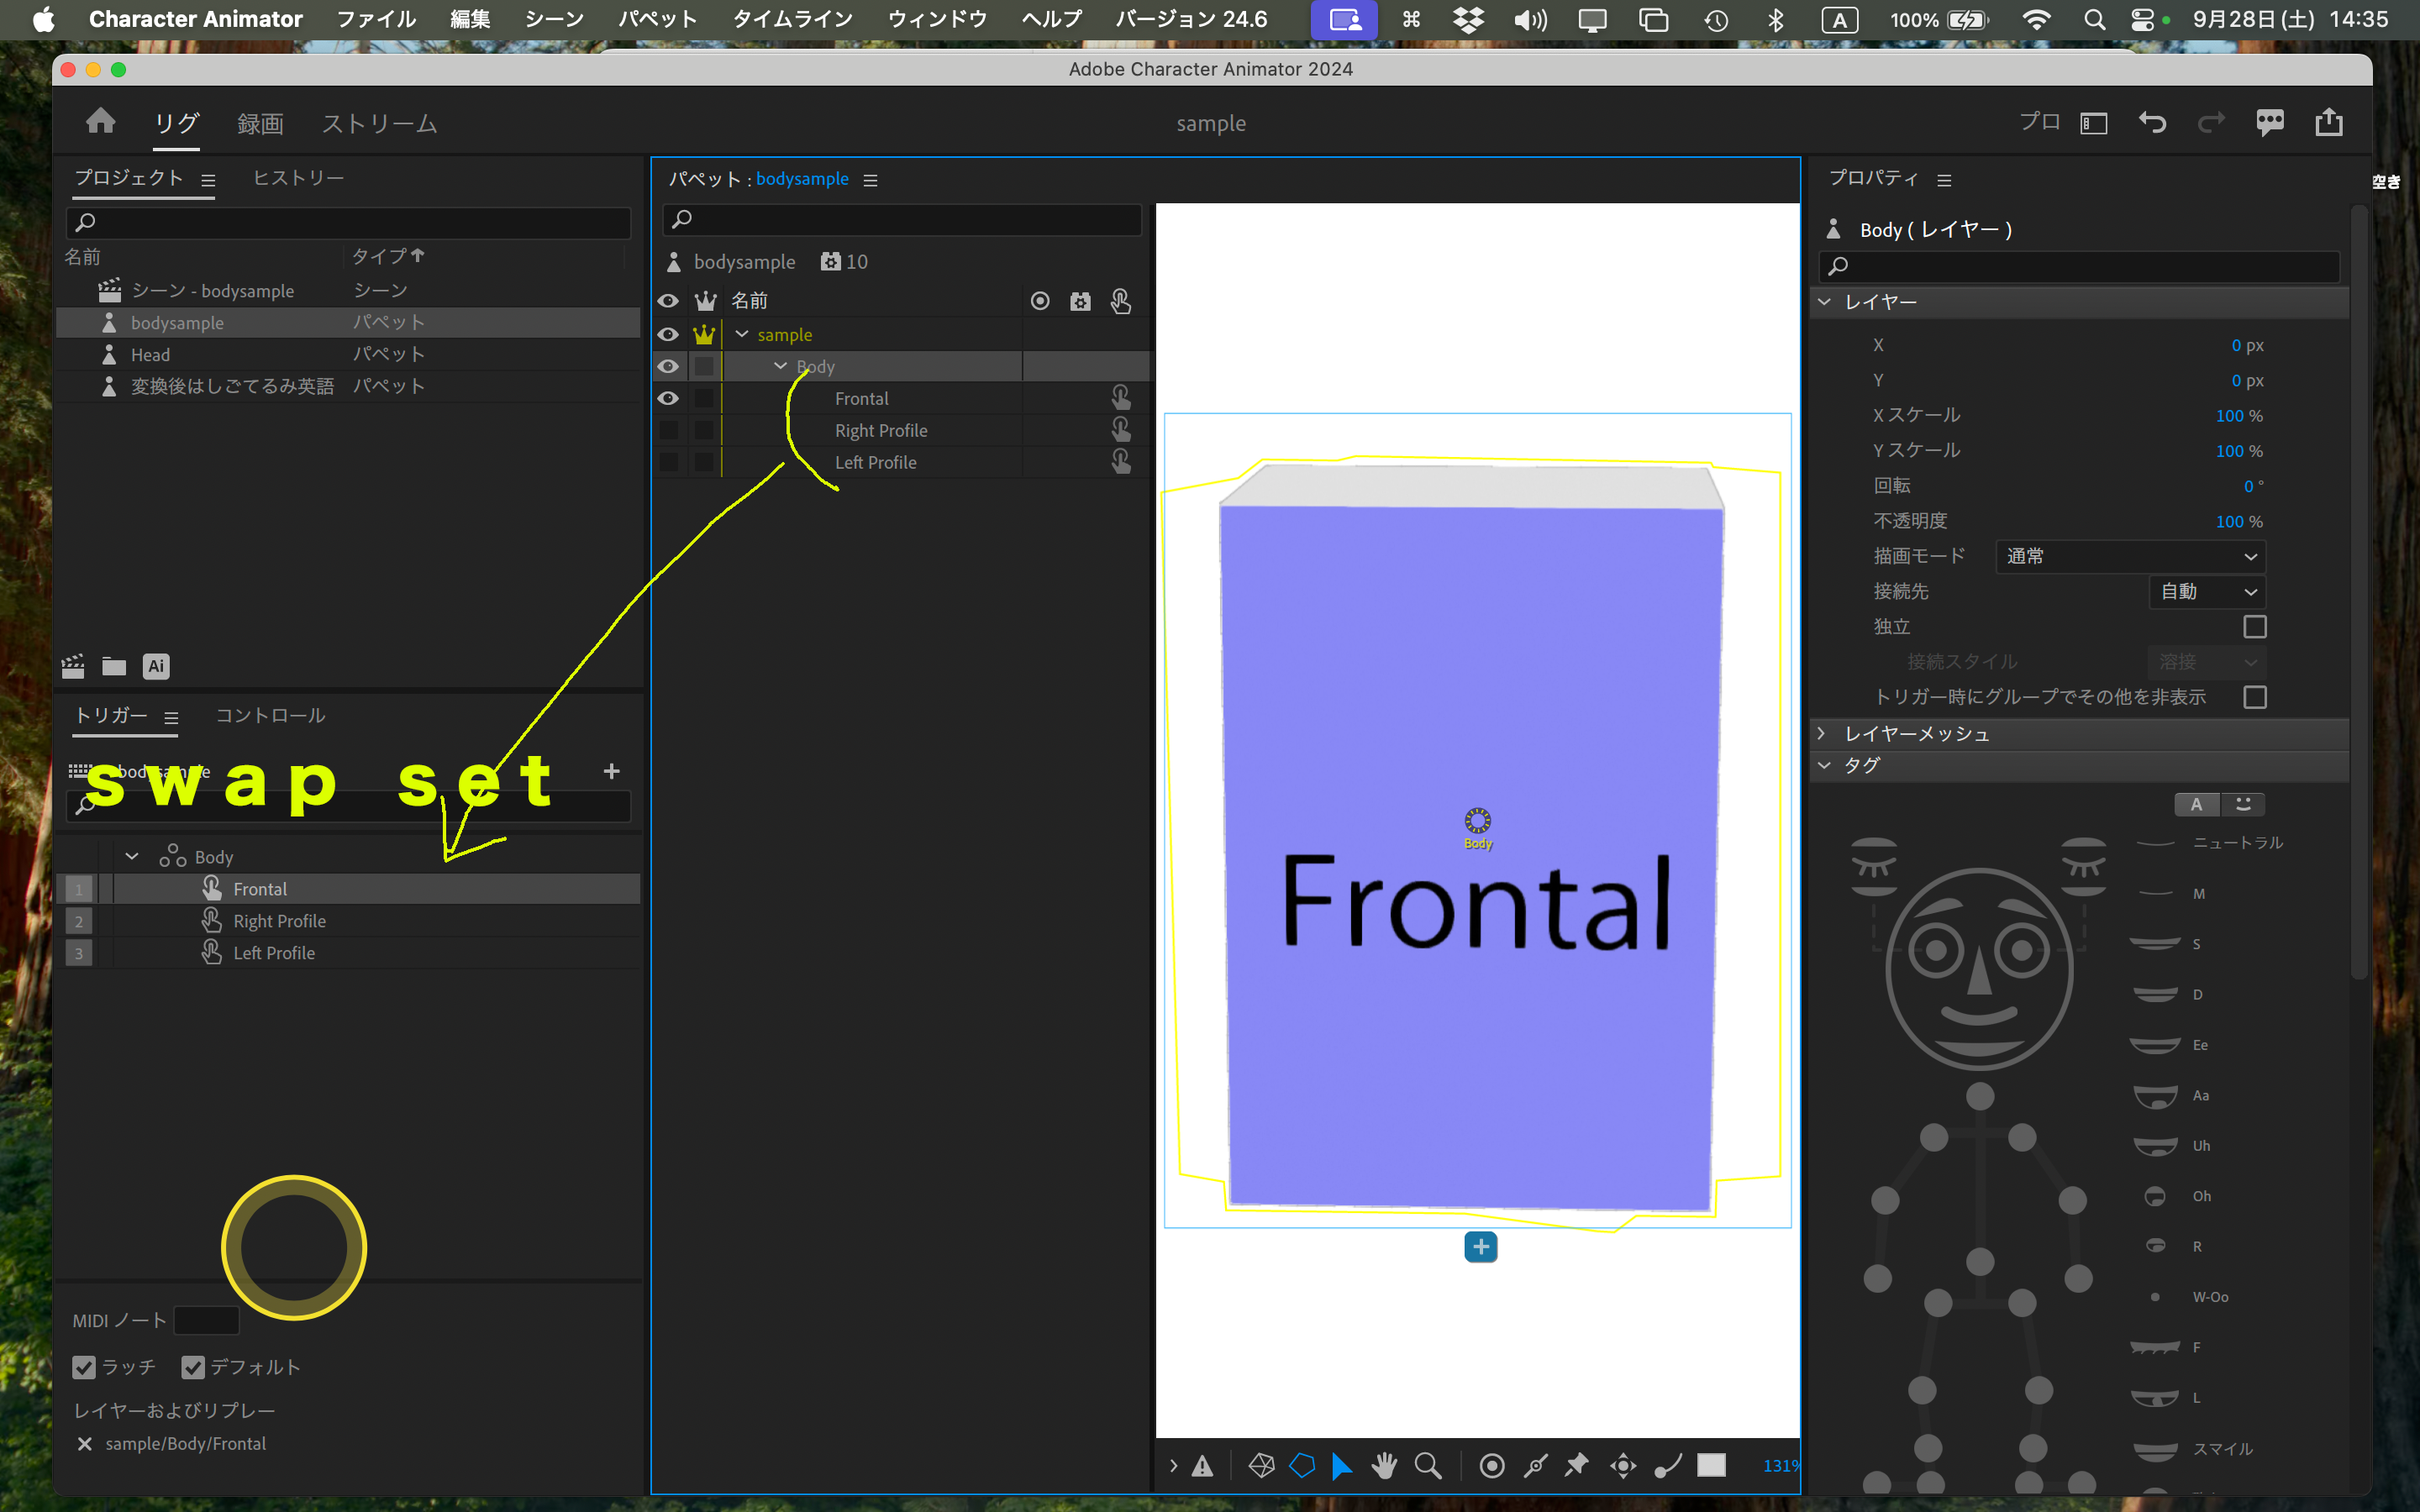Toggle the 独立 checkbox in properties

(2257, 626)
